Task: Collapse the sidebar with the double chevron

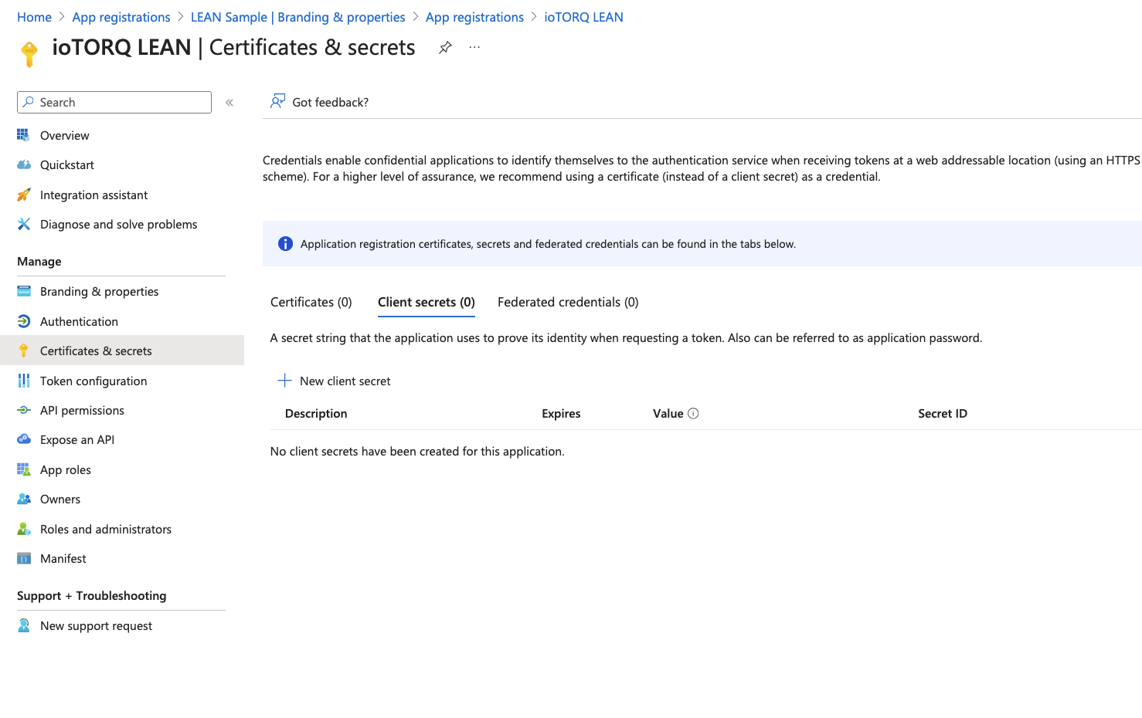Action: [x=229, y=103]
